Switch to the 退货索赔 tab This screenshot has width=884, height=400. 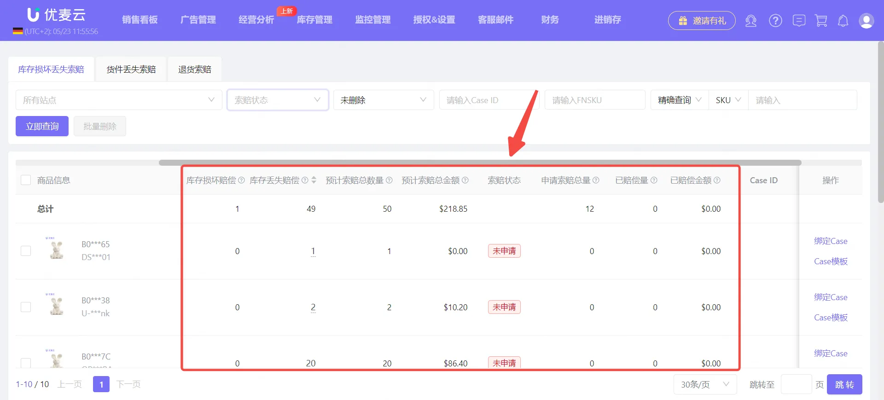coord(195,69)
